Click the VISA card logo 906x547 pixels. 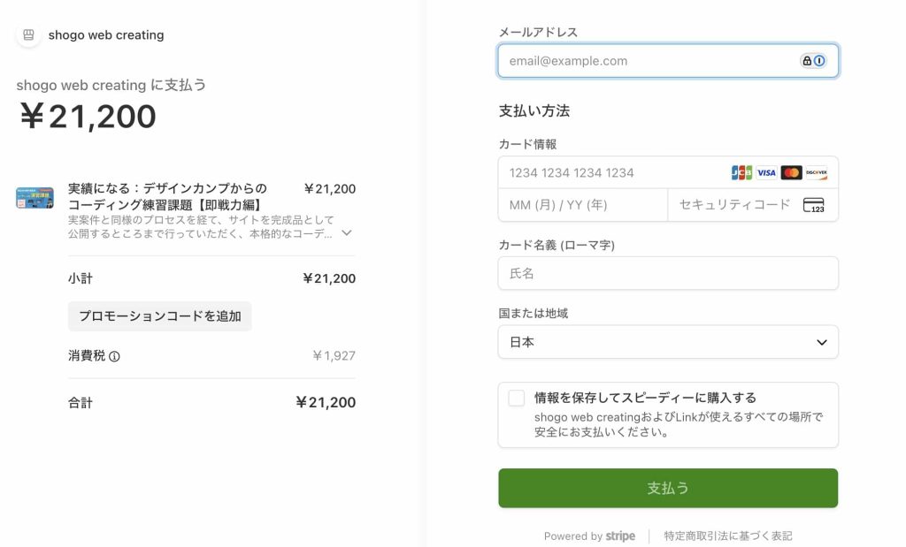pos(766,172)
